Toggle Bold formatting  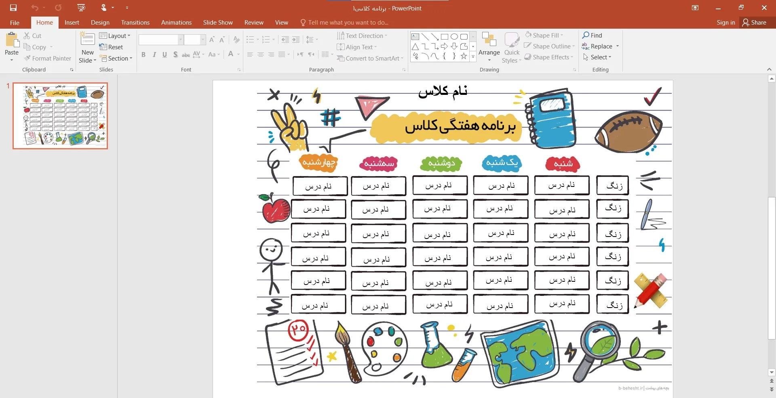(143, 54)
